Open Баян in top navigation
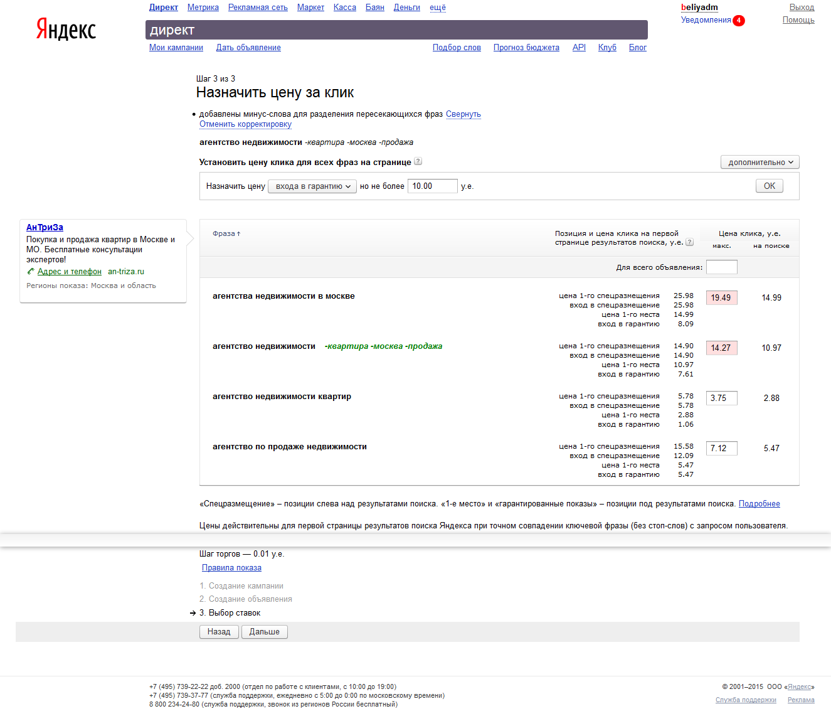 point(375,8)
